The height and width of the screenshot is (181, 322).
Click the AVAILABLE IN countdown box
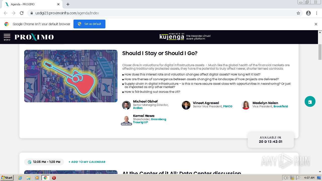(271, 140)
